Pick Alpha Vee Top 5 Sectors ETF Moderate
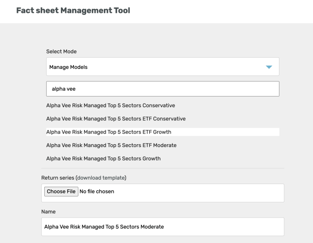 [x=111, y=145]
